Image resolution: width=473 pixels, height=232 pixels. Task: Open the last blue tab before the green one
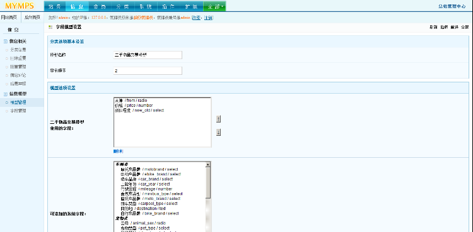pyautogui.click(x=192, y=6)
